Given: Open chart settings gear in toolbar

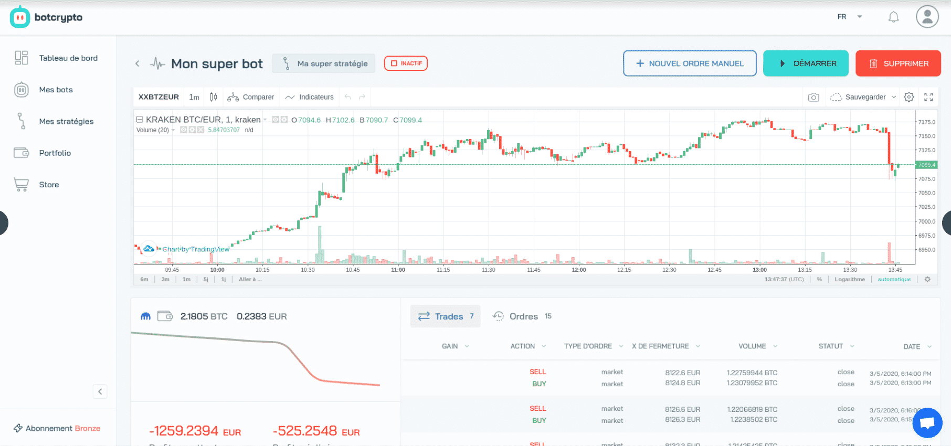Looking at the screenshot, I should (909, 97).
